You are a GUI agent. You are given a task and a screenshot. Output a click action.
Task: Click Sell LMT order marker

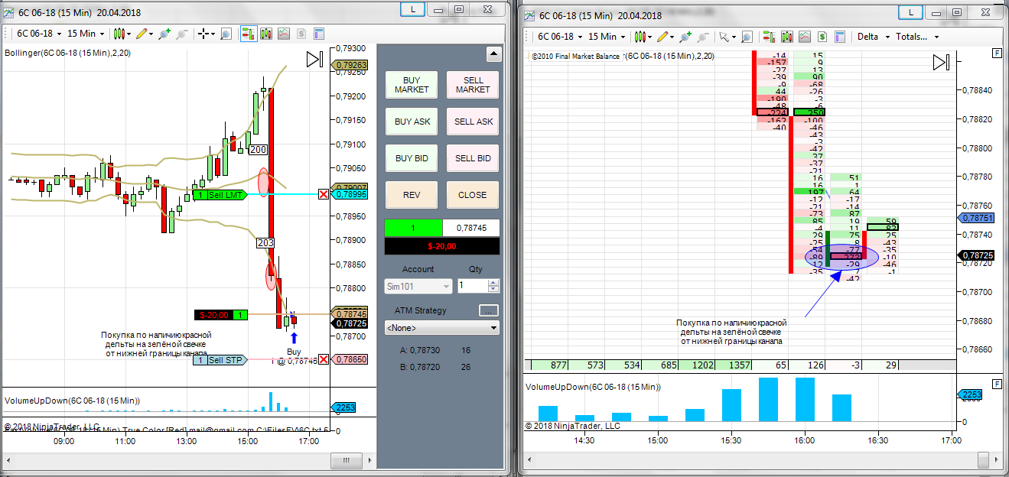pyautogui.click(x=220, y=195)
